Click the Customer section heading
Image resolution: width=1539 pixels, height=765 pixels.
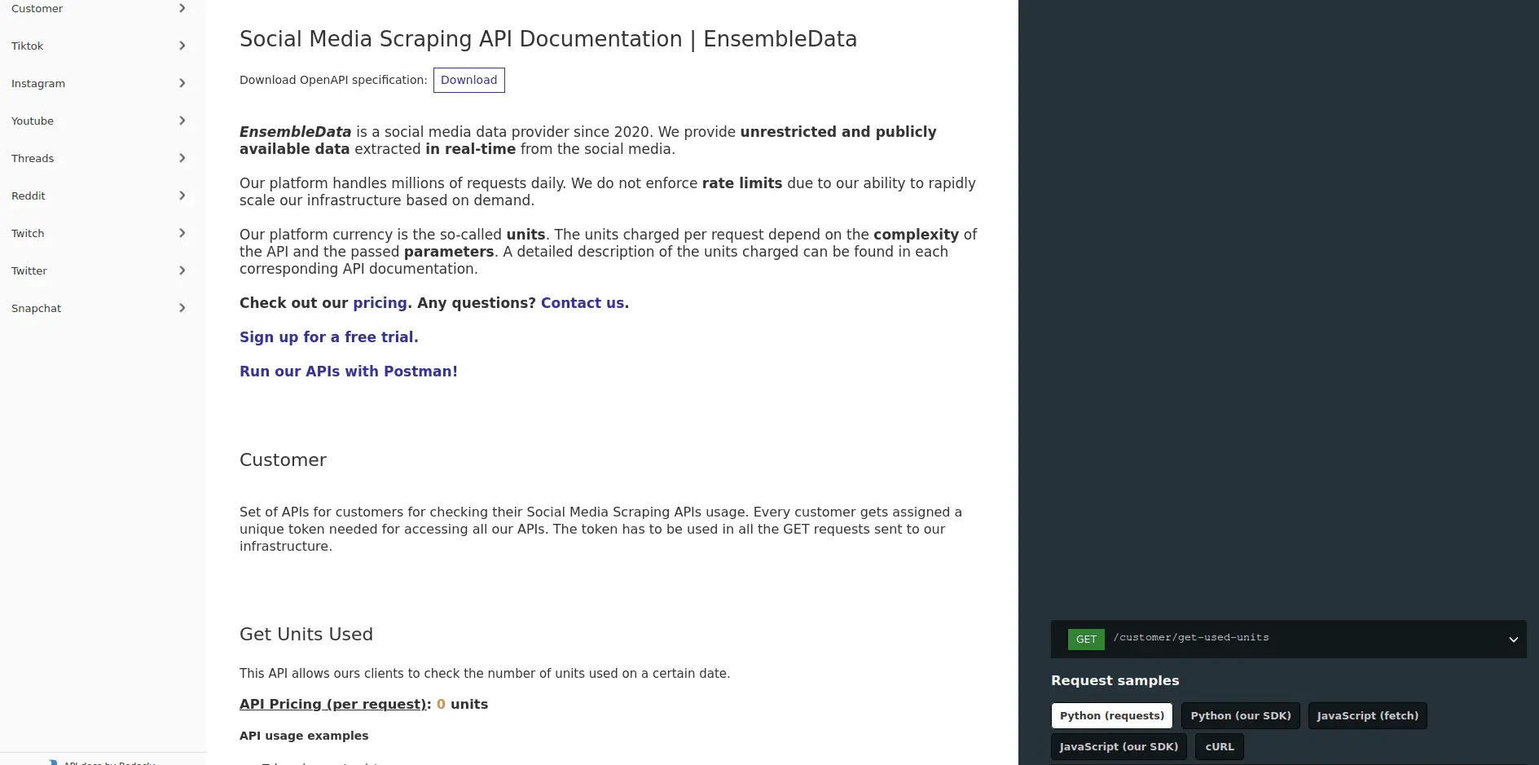coord(283,460)
